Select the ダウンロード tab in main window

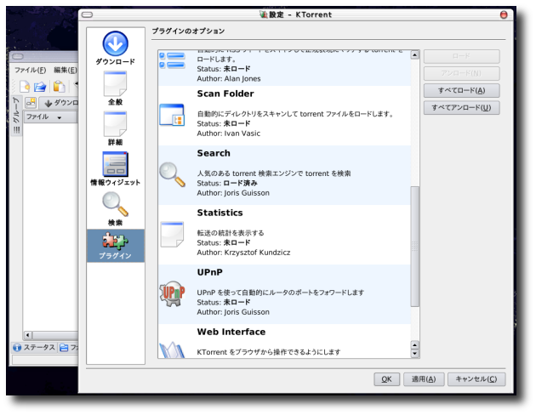tap(60, 102)
